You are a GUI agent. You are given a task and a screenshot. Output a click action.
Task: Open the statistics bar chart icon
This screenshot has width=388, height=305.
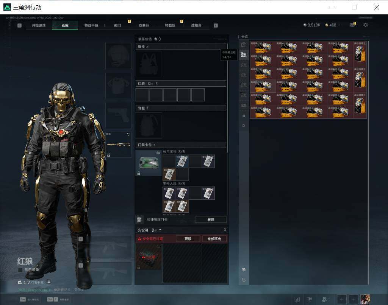(297, 299)
